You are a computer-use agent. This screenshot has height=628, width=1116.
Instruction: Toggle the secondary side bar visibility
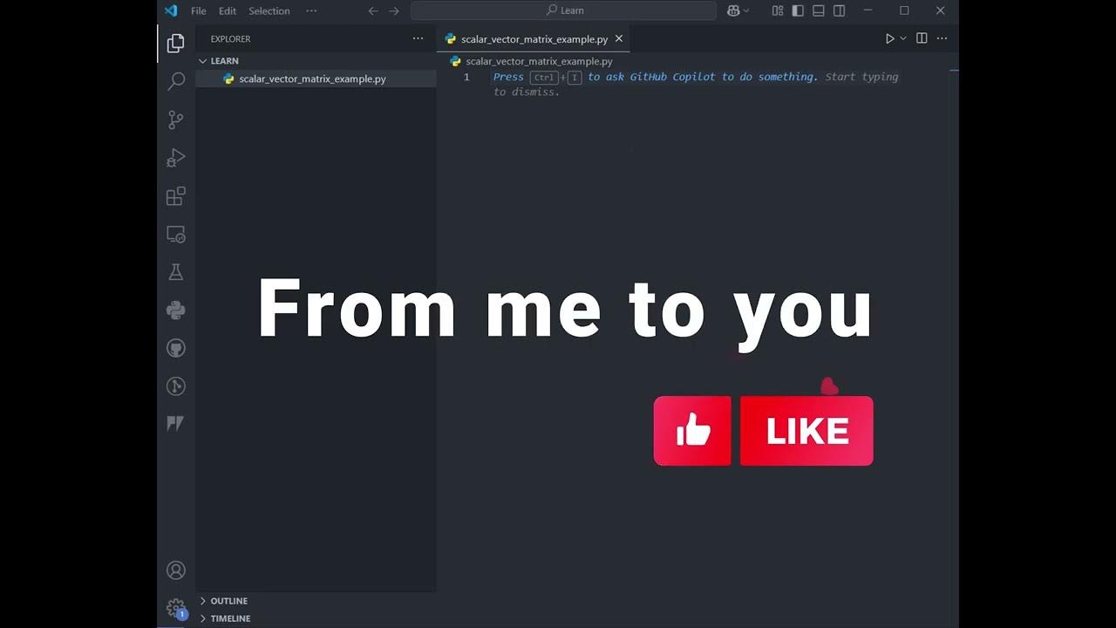tap(839, 10)
